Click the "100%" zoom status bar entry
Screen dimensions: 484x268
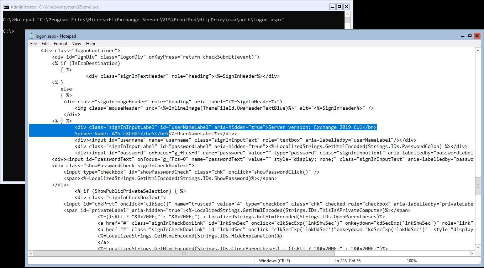click(412, 261)
